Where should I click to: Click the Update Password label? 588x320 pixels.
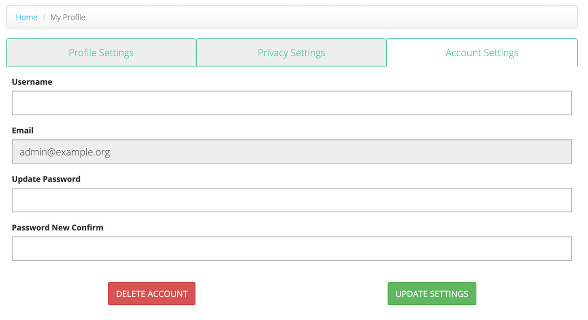(46, 179)
